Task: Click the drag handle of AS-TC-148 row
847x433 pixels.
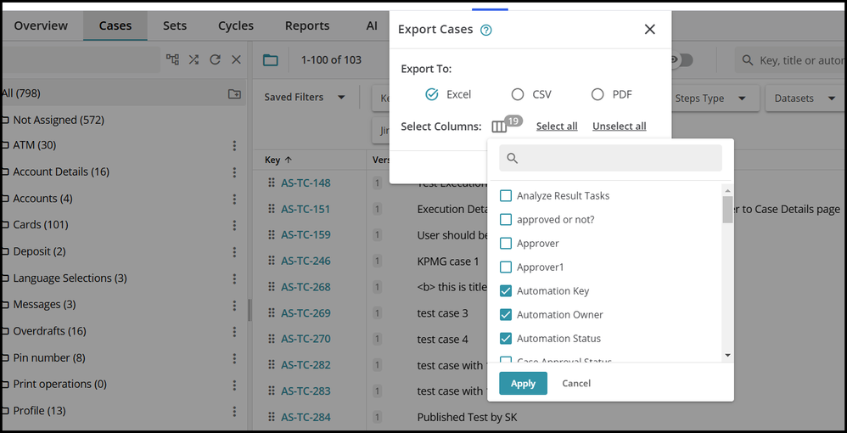Action: point(272,183)
